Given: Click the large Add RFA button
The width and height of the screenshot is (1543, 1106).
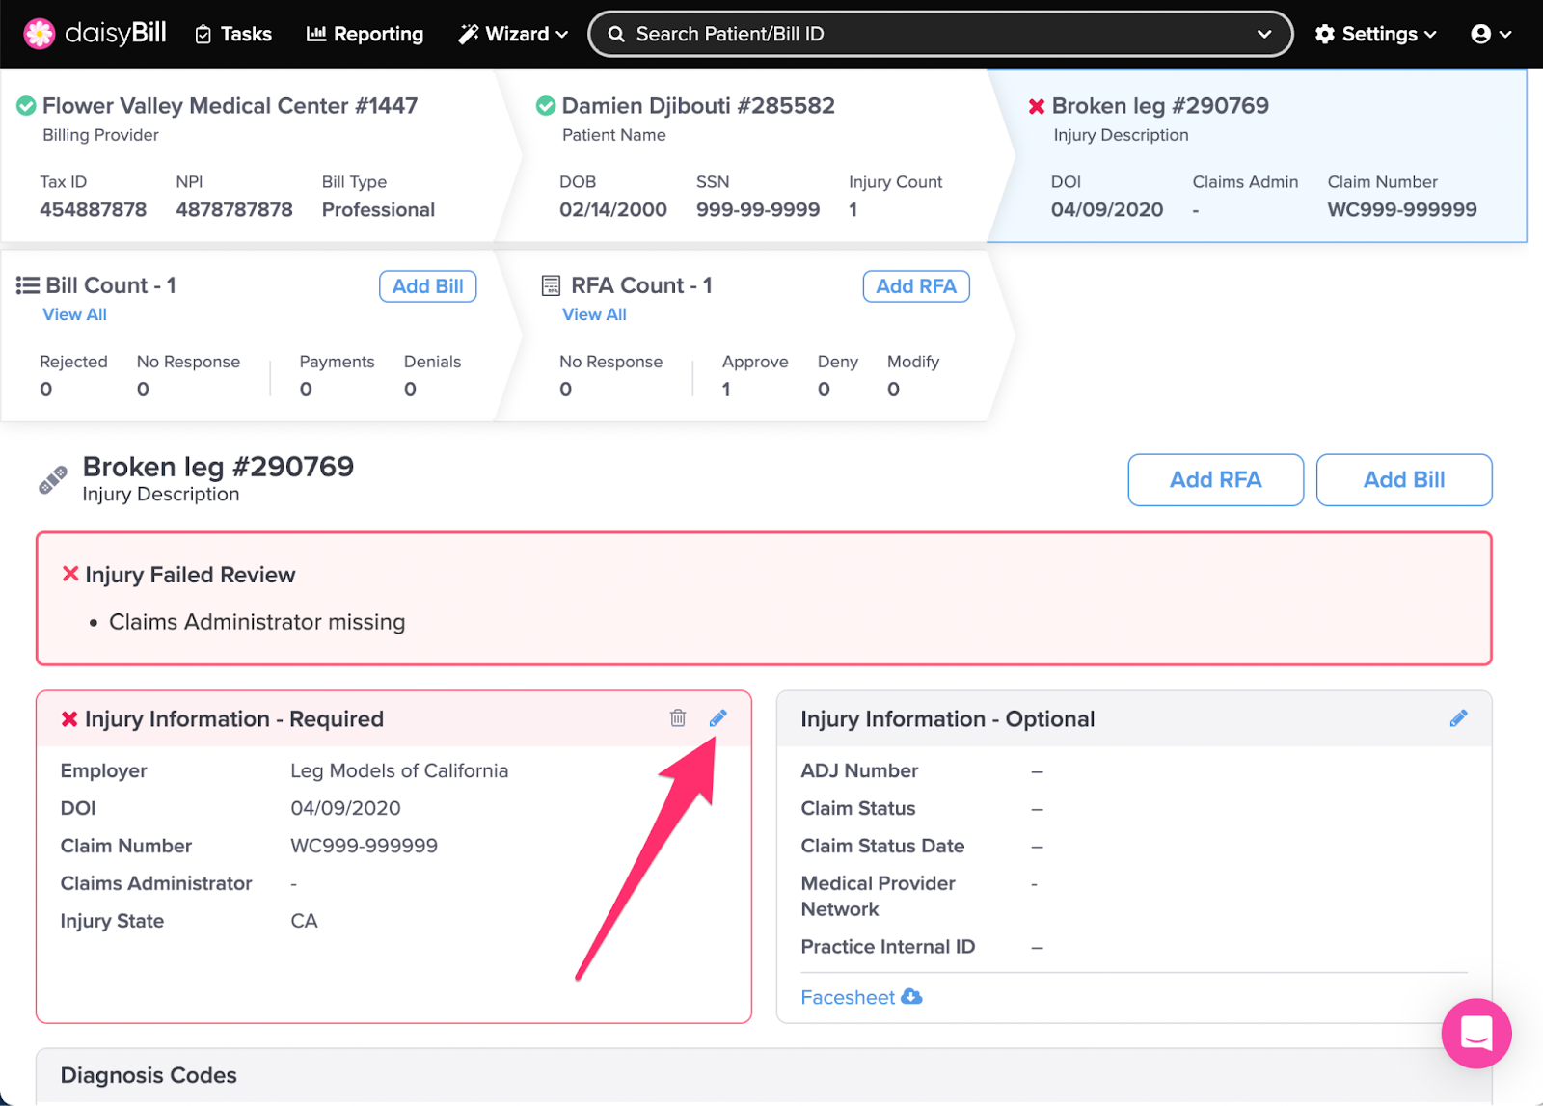Looking at the screenshot, I should 1215,479.
